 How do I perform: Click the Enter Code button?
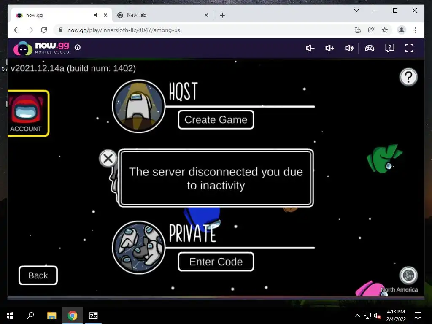pos(216,262)
